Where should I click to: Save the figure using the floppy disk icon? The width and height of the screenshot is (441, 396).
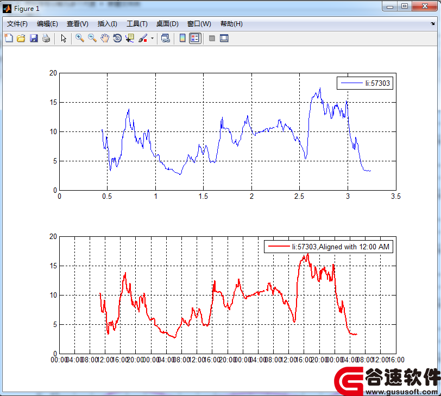click(x=34, y=38)
